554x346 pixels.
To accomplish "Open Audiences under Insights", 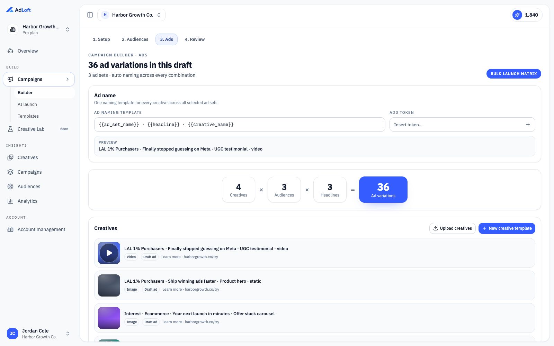I will [39, 186].
